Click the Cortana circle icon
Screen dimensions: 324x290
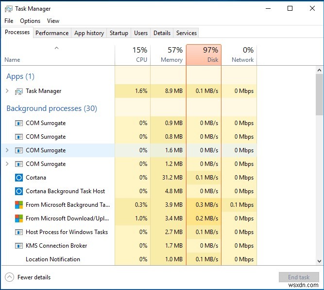pos(19,178)
